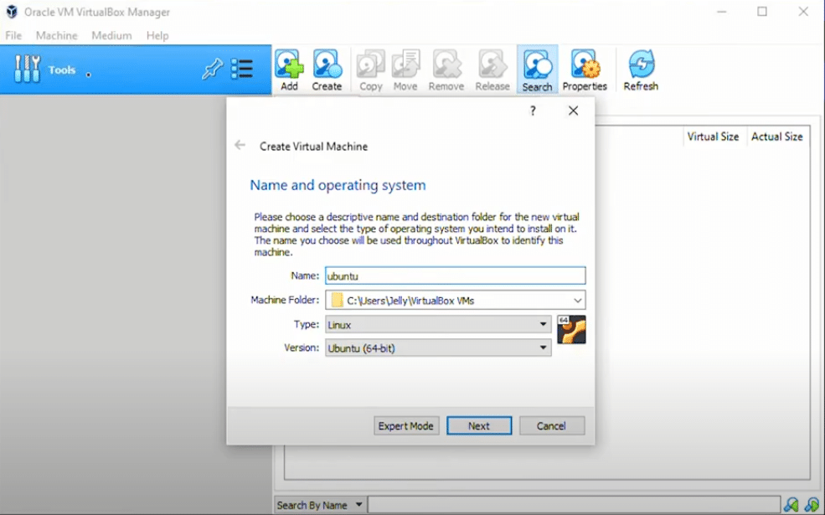Viewport: 825px width, 515px height.
Task: Open the Search By Name dropdown
Action: [x=320, y=505]
